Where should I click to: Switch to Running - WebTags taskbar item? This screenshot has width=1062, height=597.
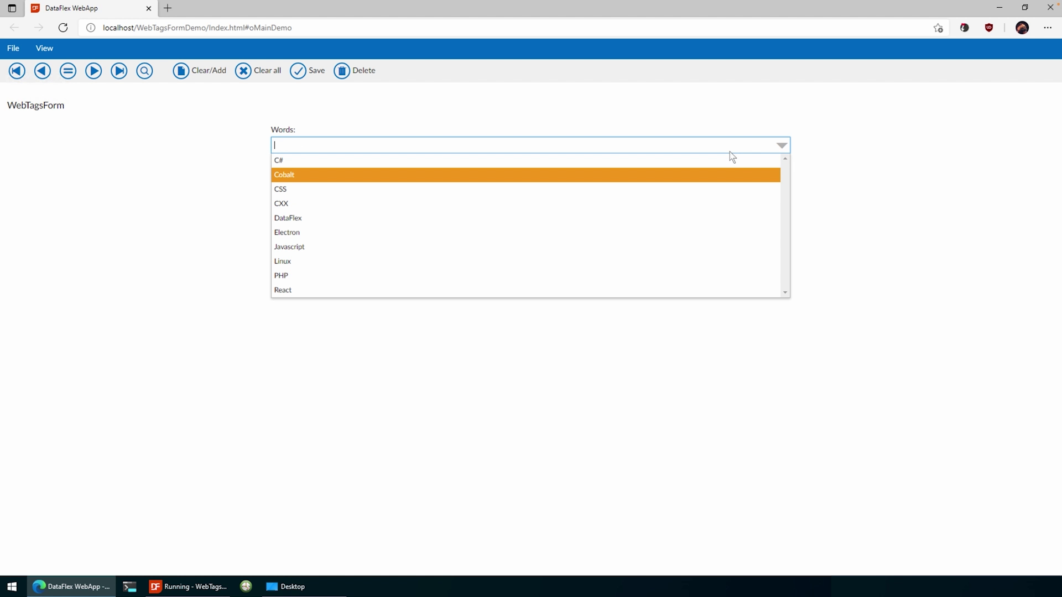[x=188, y=586]
